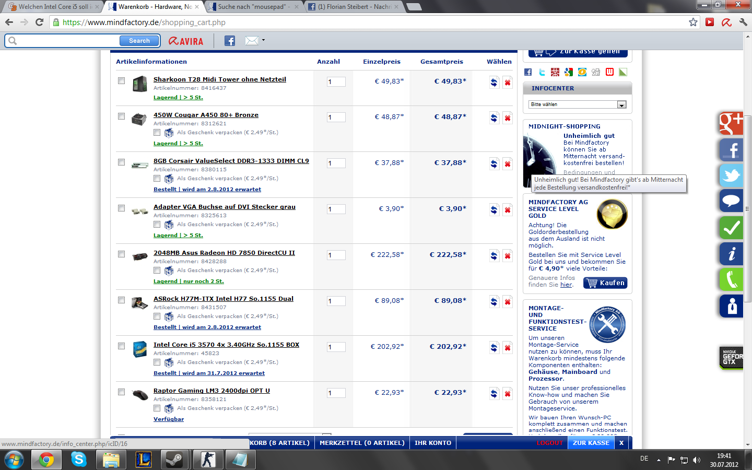Open the chat speech bubble sidebar button
Screen dimensions: 752x470
tap(731, 201)
